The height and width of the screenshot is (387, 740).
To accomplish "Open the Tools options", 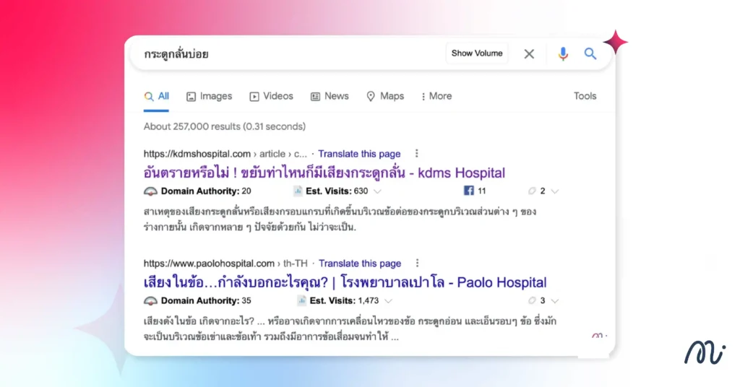I will coord(585,96).
